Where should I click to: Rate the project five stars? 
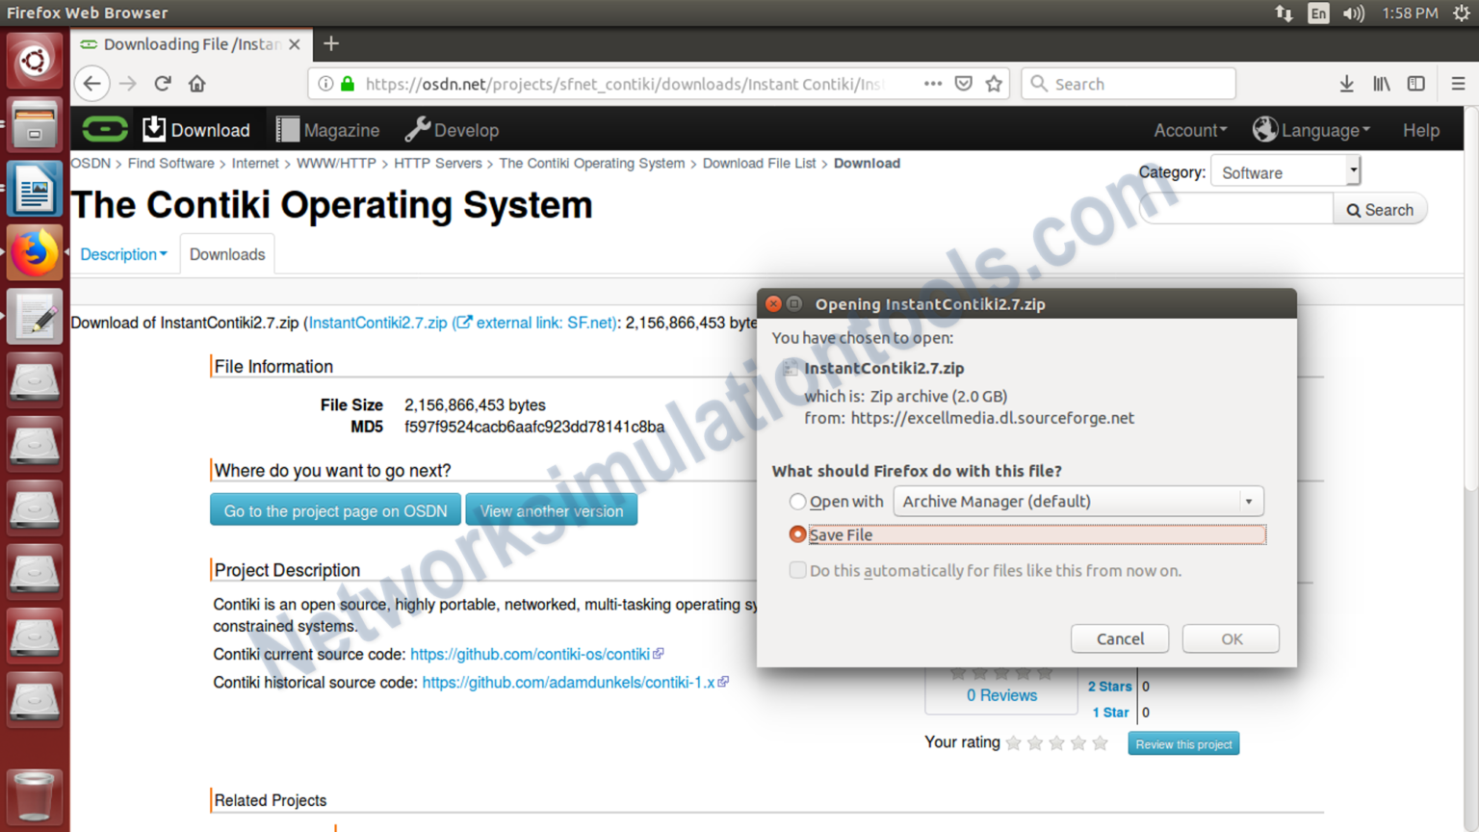click(1100, 742)
